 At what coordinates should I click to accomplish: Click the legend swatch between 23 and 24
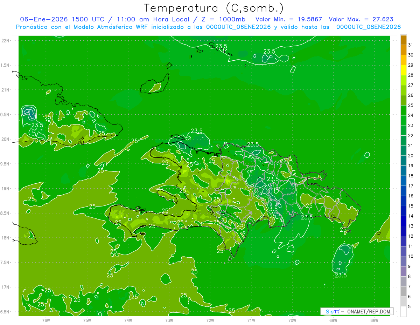pyautogui.click(x=404, y=121)
